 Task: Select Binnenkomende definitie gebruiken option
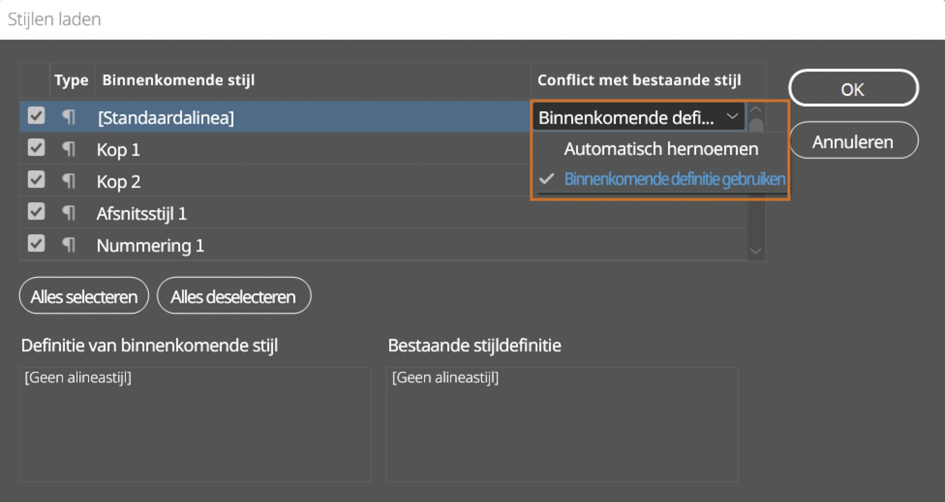[674, 179]
